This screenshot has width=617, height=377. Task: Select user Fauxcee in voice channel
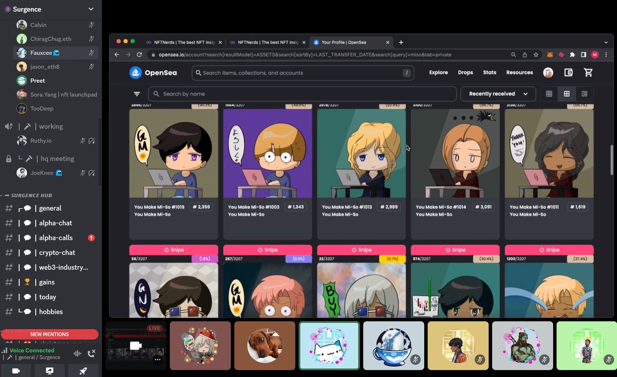tap(56, 52)
